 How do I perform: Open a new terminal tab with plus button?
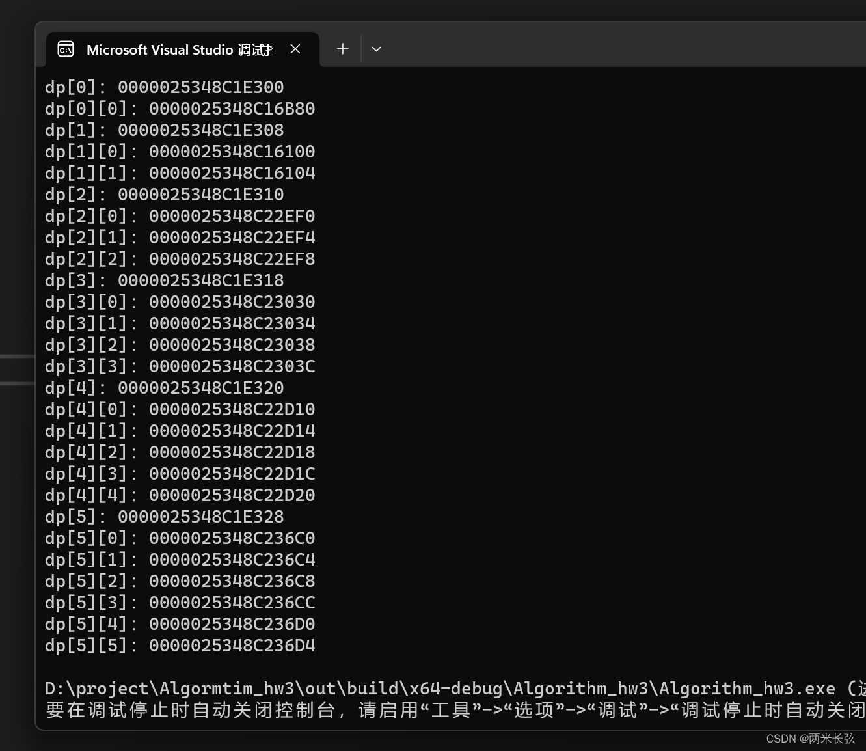(343, 49)
